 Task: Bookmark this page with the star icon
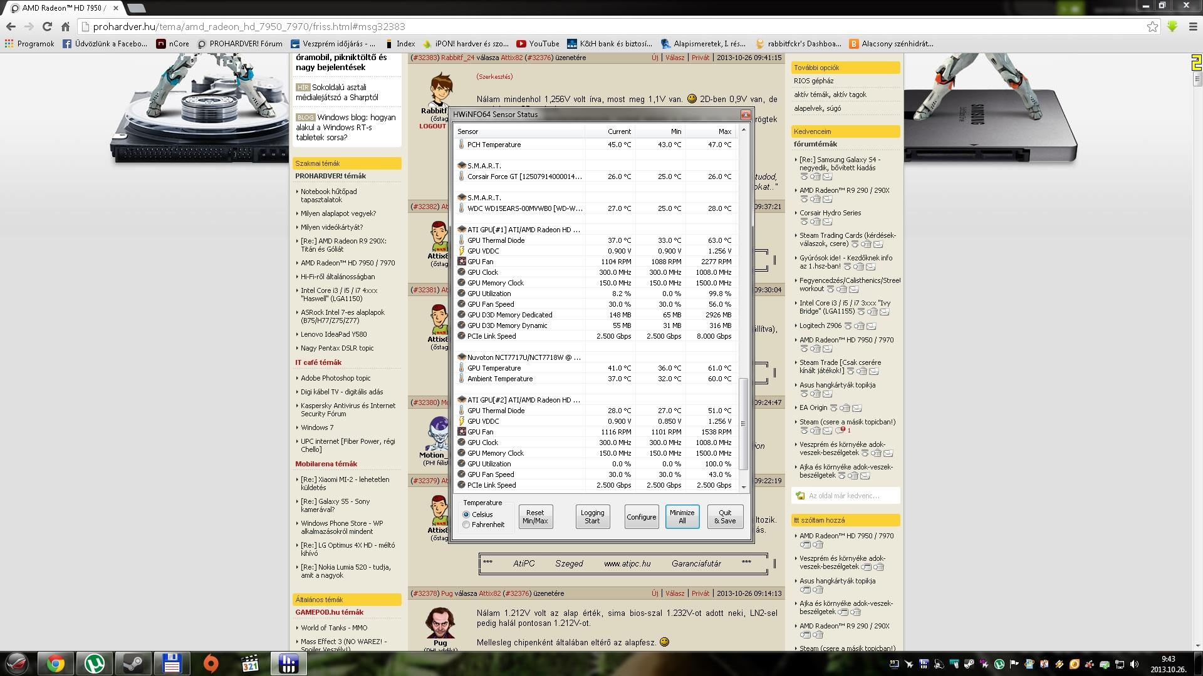coord(1152,26)
